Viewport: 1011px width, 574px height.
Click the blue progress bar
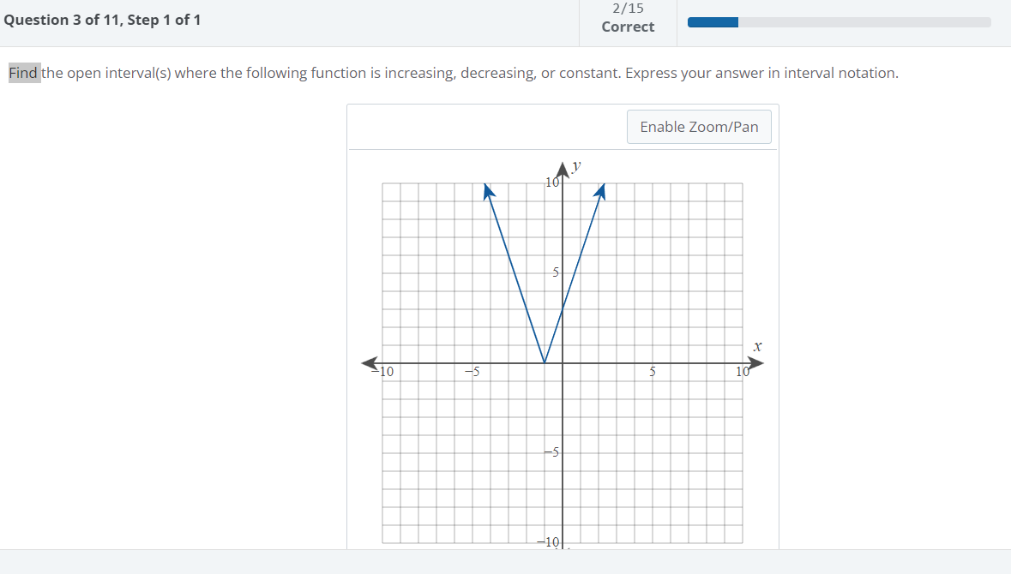[x=711, y=21]
